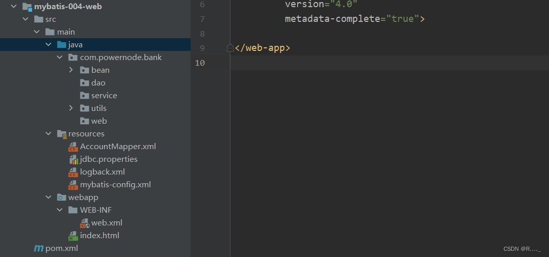The width and height of the screenshot is (549, 257).
Task: Click the WEB-INF folder icon
Action: point(73,210)
